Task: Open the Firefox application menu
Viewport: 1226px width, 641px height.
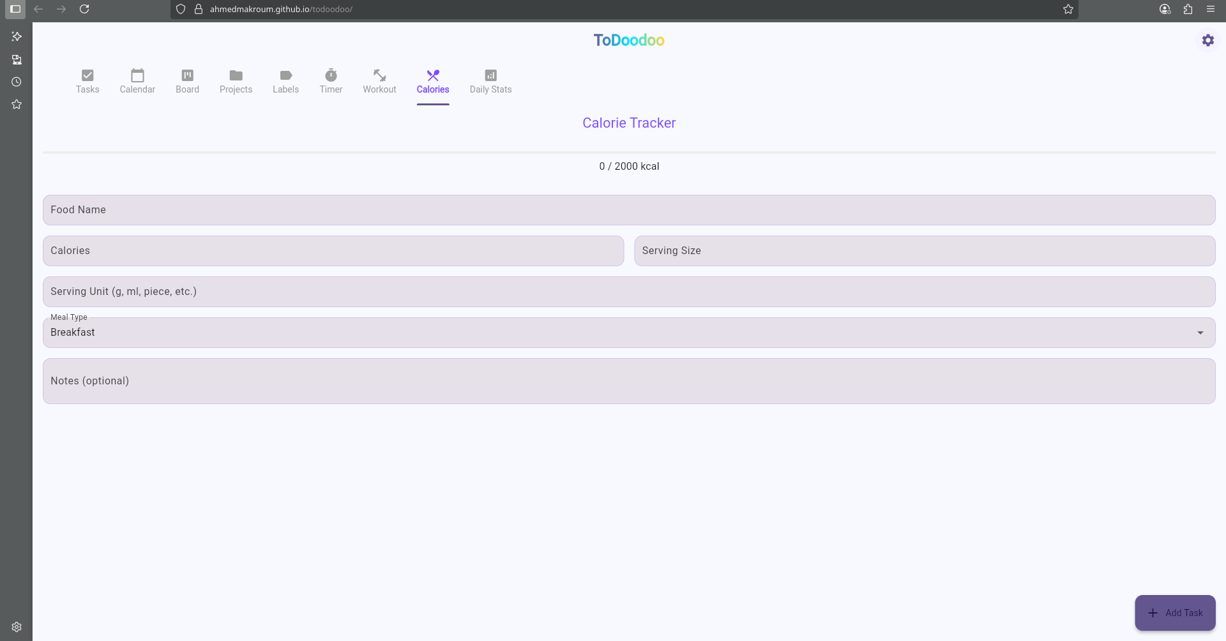Action: [x=1210, y=9]
